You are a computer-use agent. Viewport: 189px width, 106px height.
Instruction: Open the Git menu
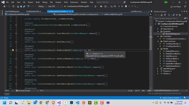point(24,2)
